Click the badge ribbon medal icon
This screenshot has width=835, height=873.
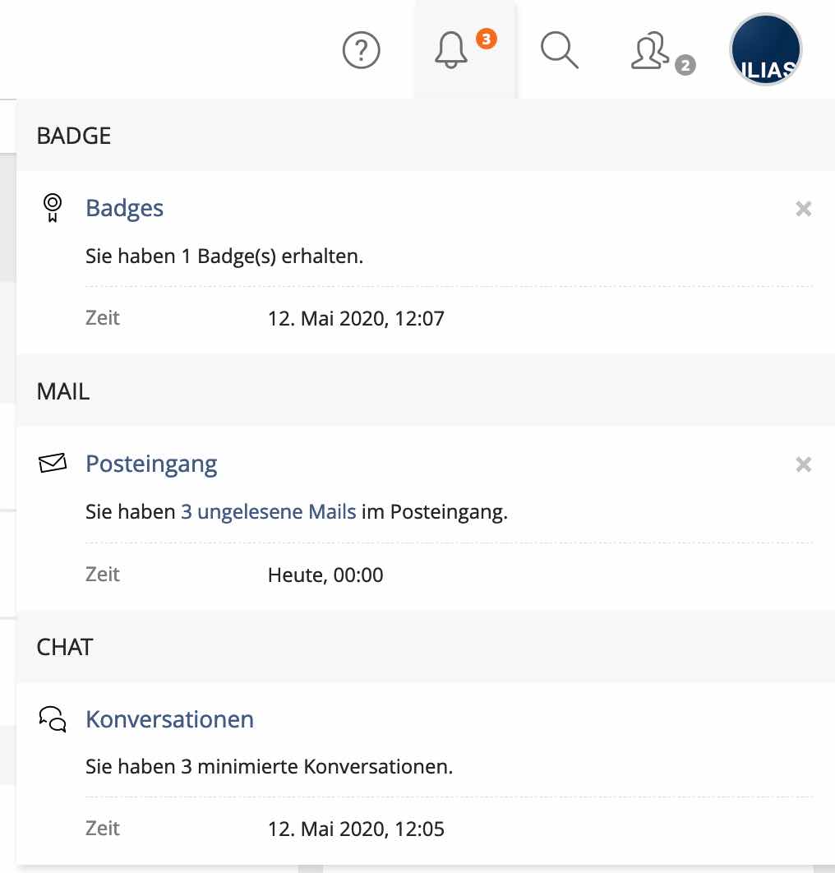(x=52, y=208)
